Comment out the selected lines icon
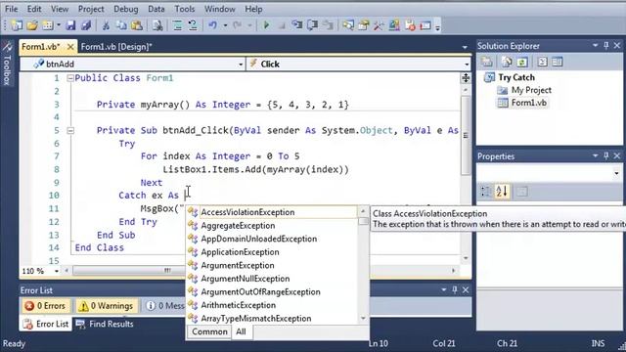This screenshot has height=352, width=626. 178,25
